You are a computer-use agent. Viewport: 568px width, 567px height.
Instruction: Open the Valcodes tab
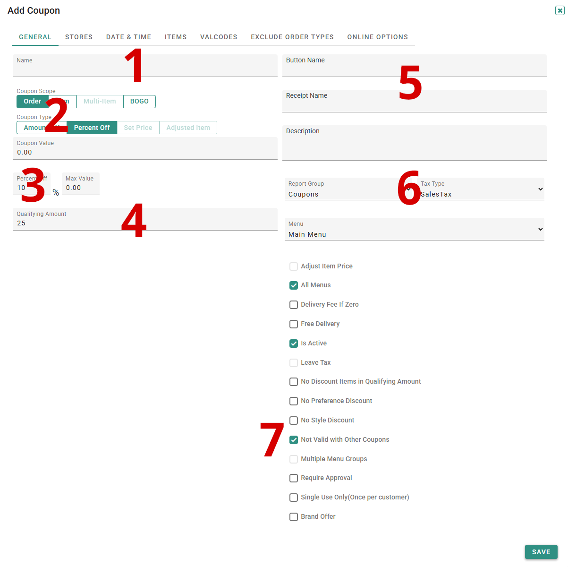click(219, 37)
